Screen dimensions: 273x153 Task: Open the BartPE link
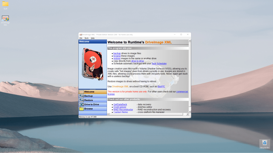161,87
